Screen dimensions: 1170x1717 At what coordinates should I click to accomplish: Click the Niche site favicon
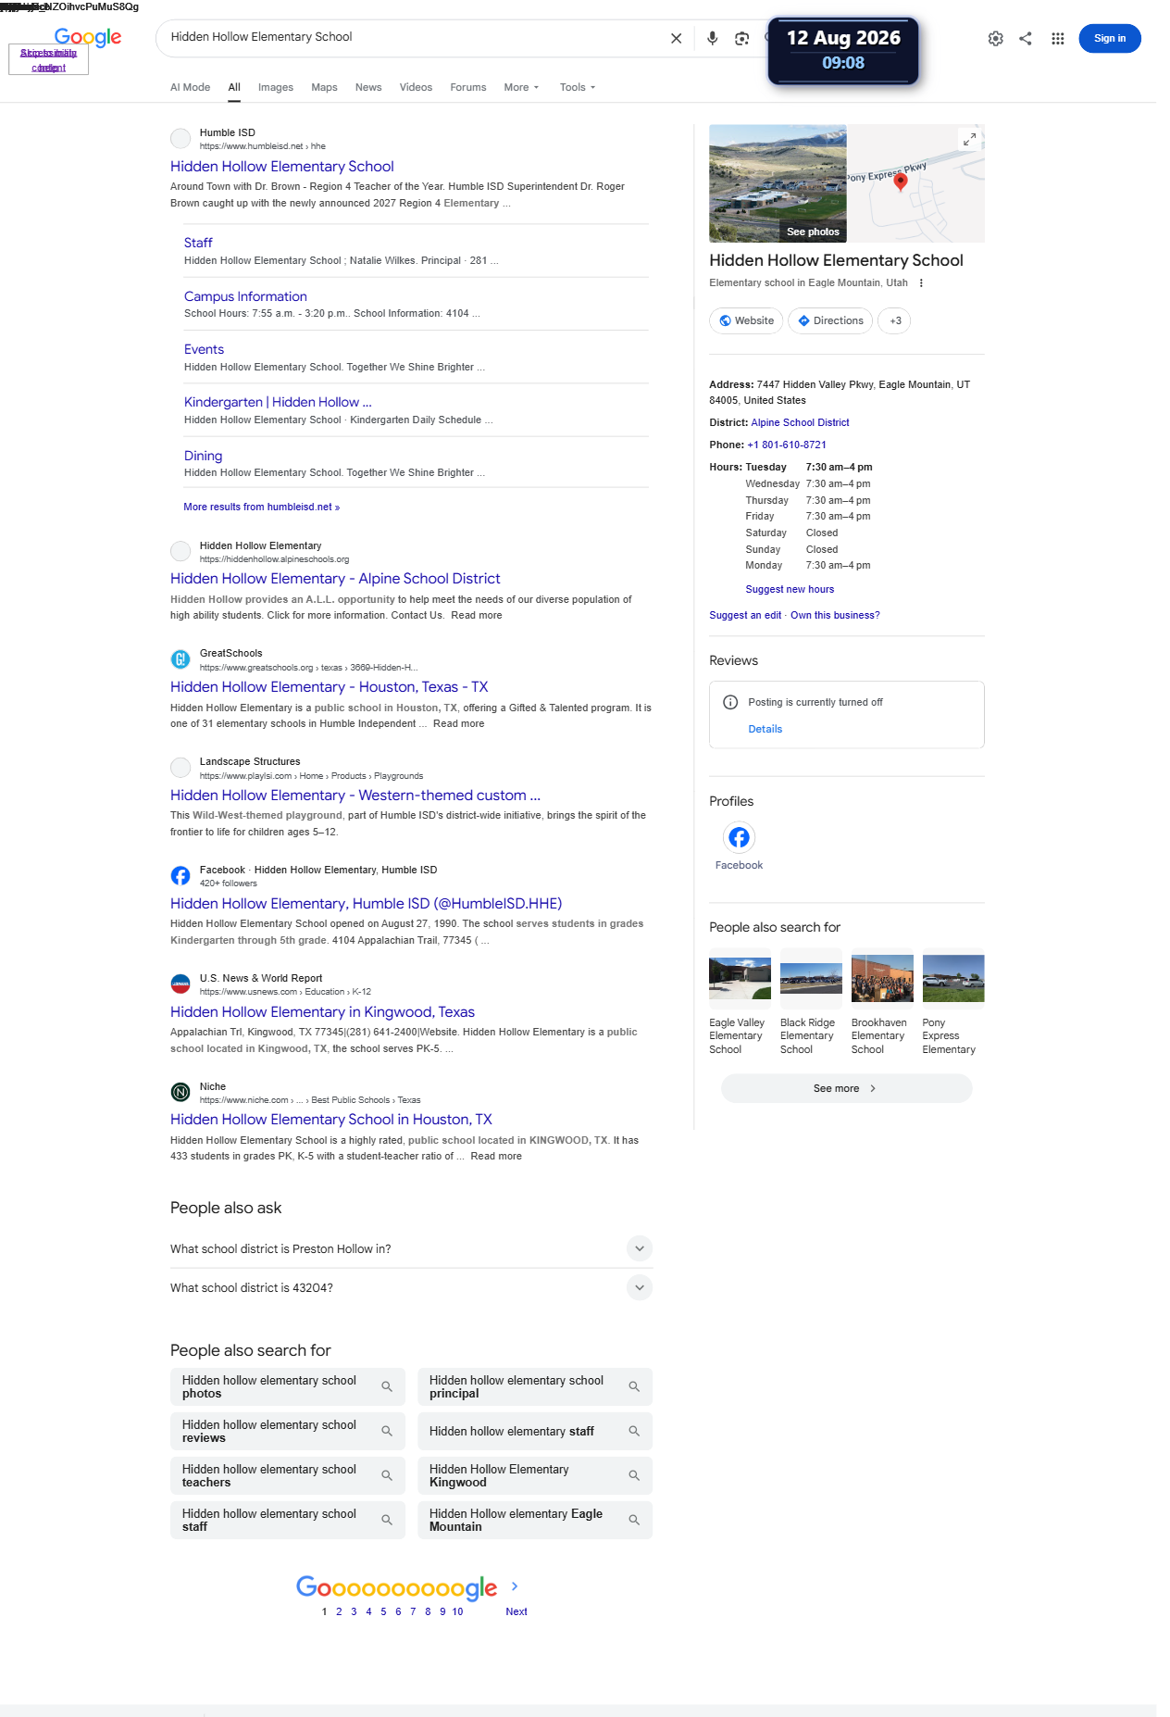pos(180,1093)
